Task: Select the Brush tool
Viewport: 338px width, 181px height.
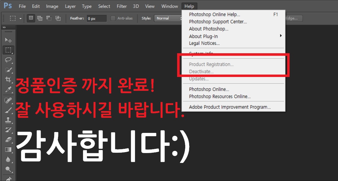Action: pos(8,110)
